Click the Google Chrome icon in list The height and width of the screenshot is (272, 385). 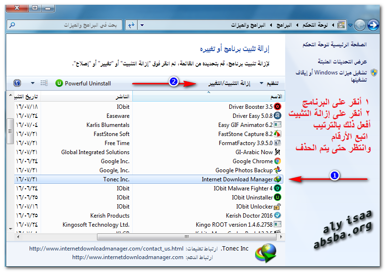(x=278, y=161)
